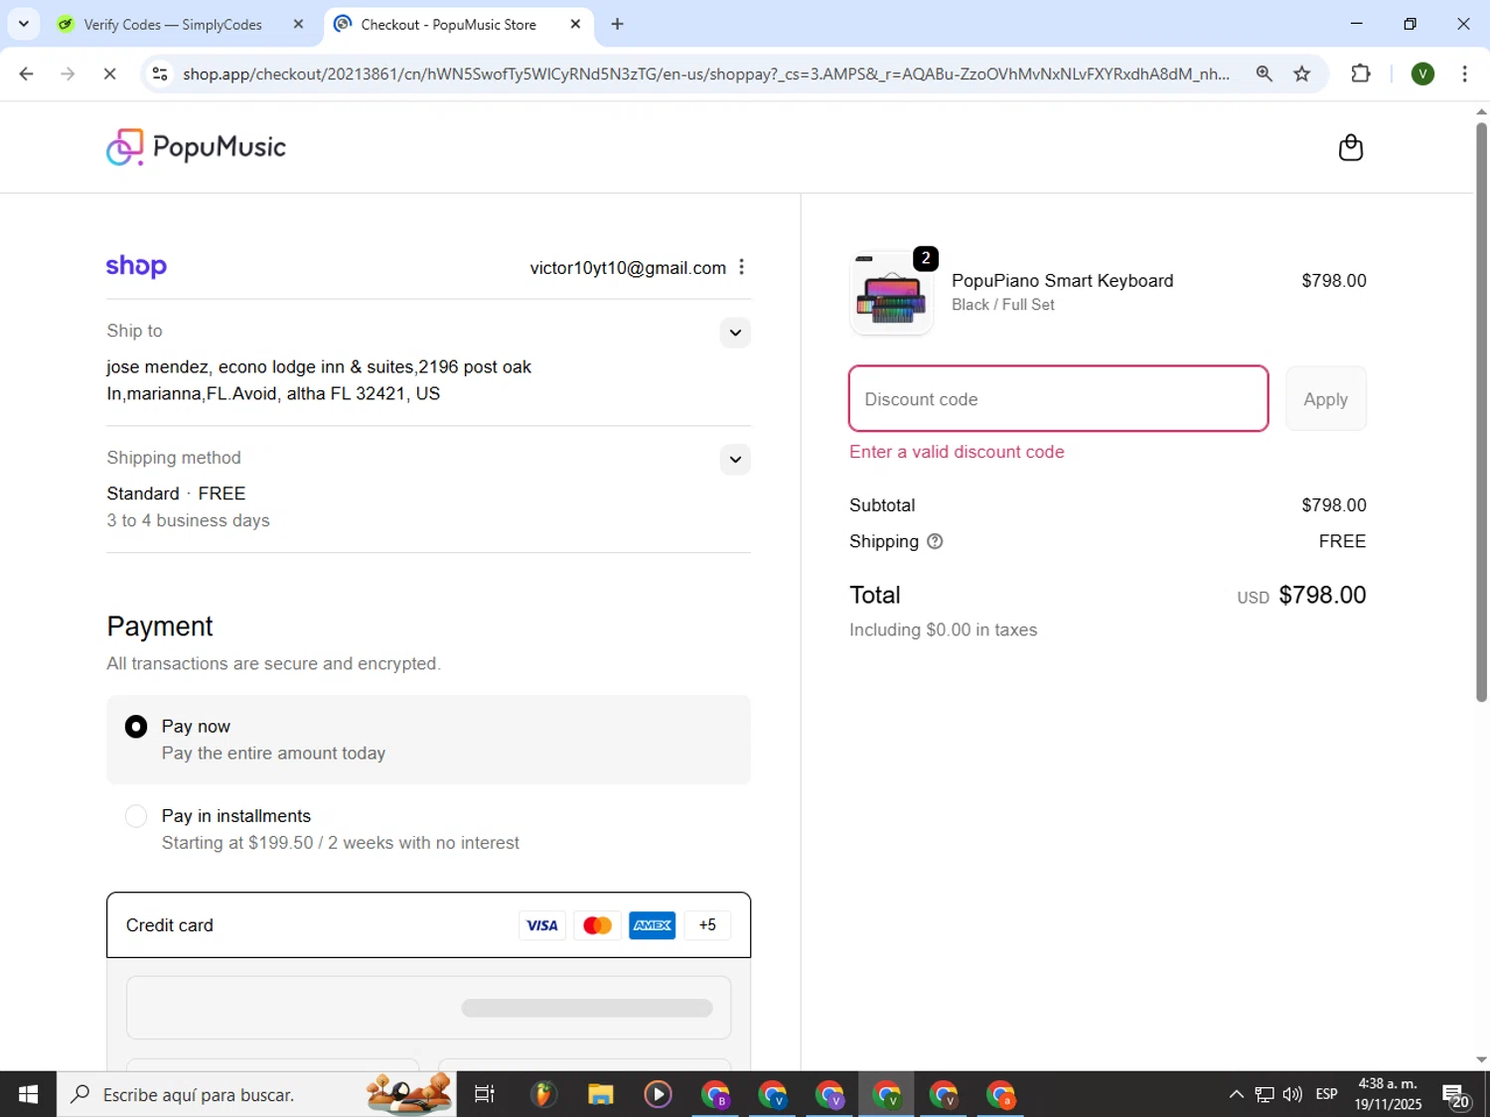This screenshot has height=1117, width=1490.
Task: Open the zoom magnifier icon in address bar
Action: 1264,73
